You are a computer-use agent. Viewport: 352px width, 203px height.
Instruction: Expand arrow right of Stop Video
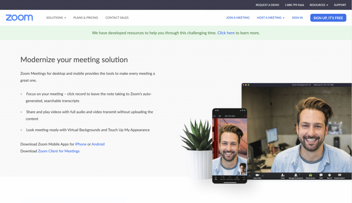(x=263, y=176)
